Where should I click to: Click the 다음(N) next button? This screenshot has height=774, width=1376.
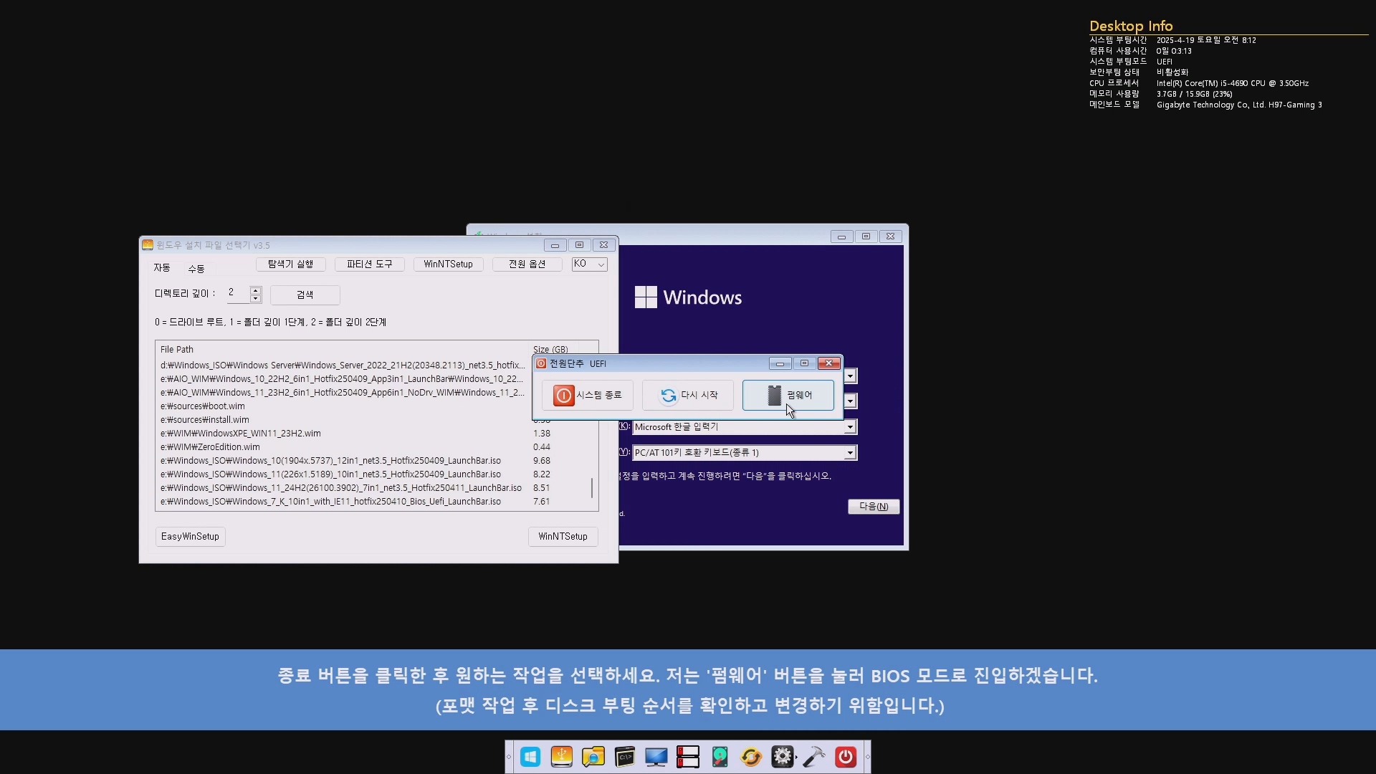pos(874,507)
